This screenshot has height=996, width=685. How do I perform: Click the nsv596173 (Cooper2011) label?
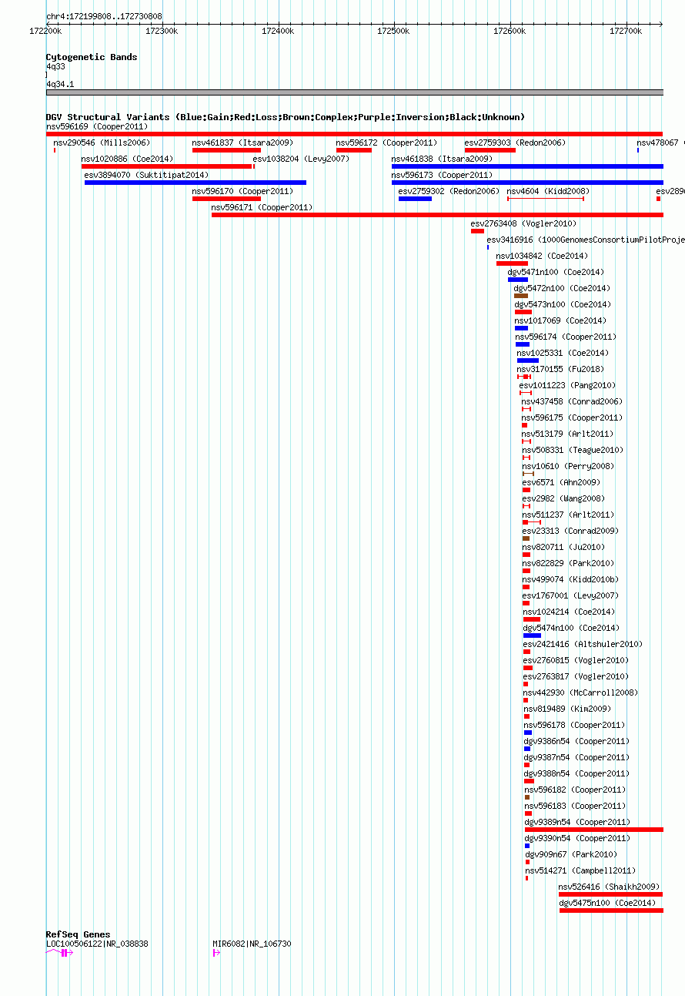442,175
